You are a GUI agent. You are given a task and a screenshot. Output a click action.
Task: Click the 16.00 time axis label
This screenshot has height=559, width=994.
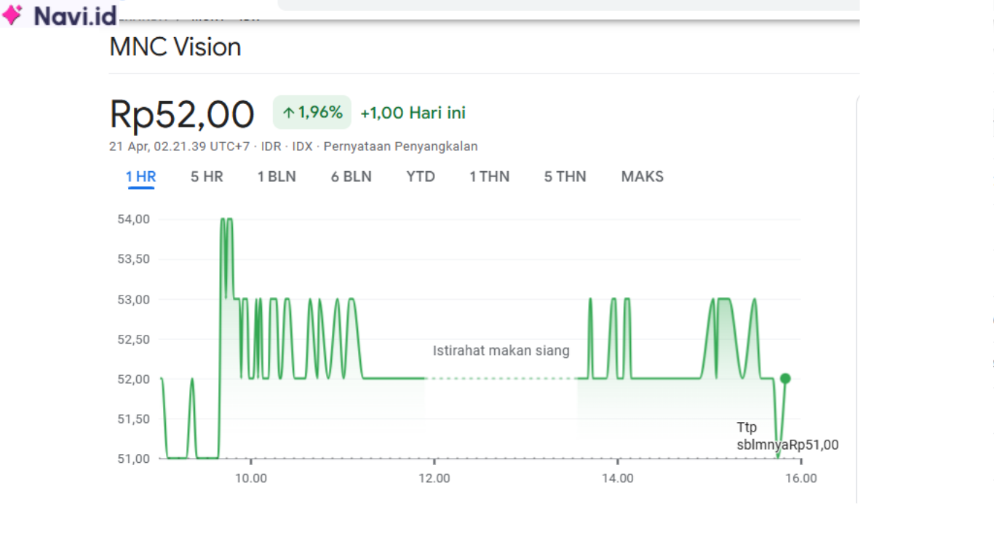(801, 478)
